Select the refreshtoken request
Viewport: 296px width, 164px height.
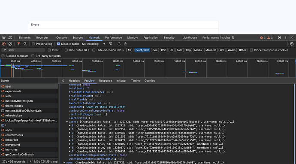click(29, 115)
